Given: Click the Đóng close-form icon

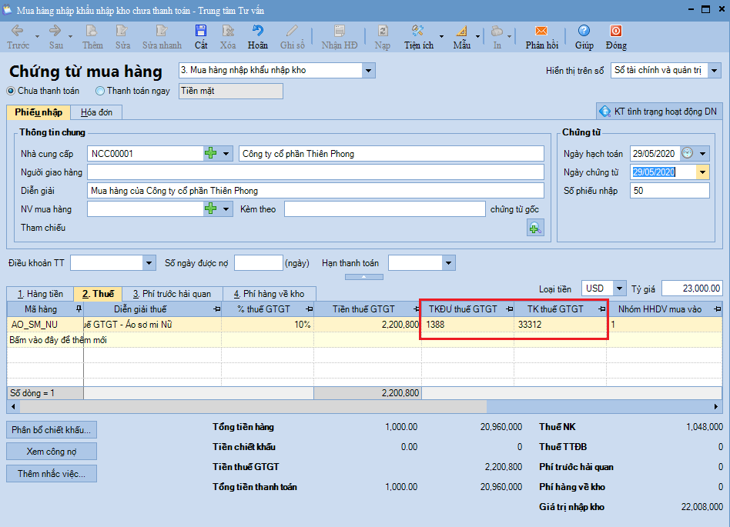Looking at the screenshot, I should point(615,32).
